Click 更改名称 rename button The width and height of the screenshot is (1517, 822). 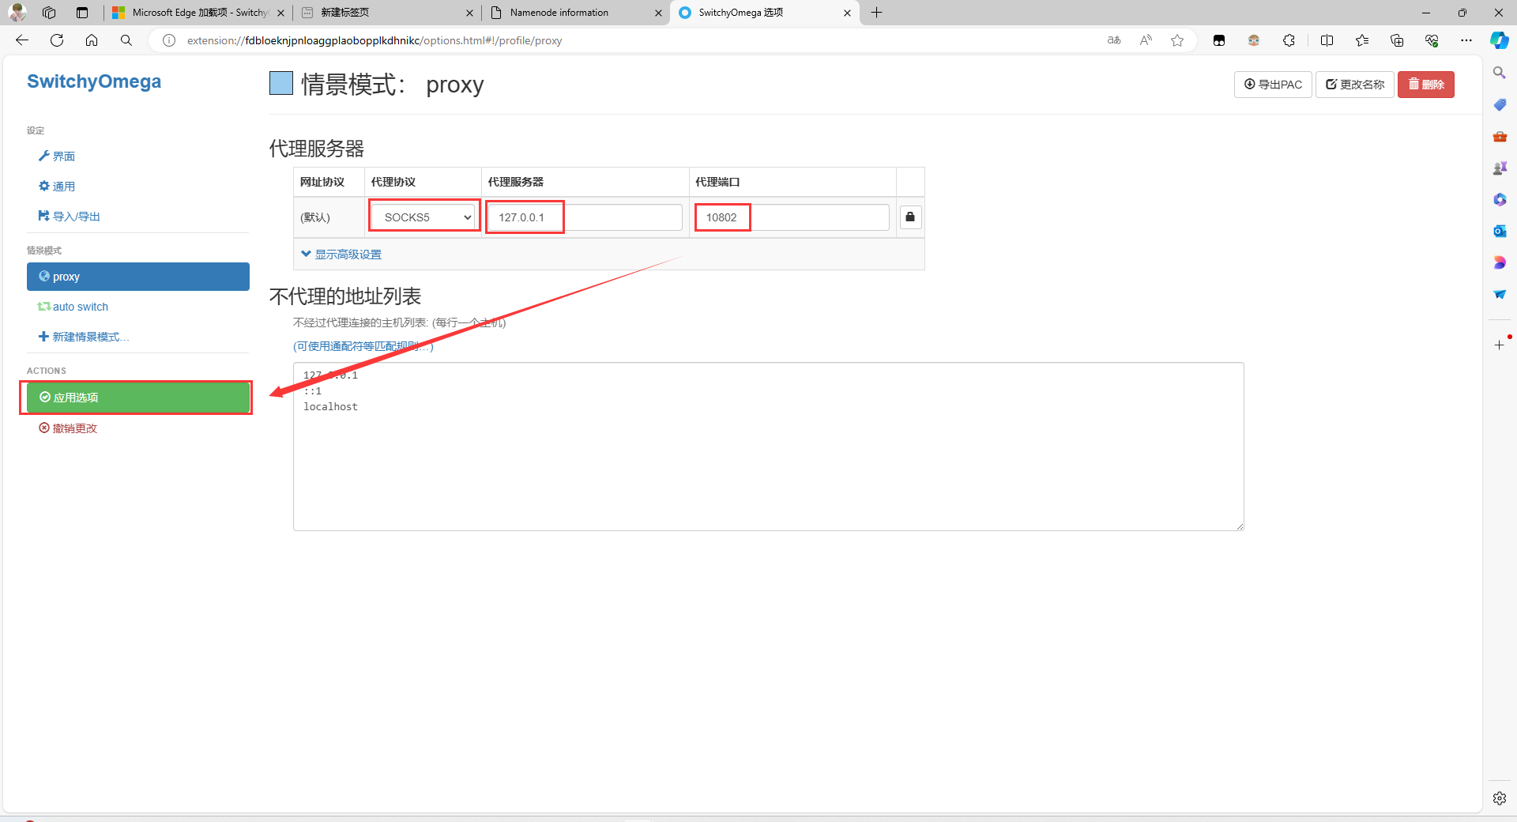1354,85
